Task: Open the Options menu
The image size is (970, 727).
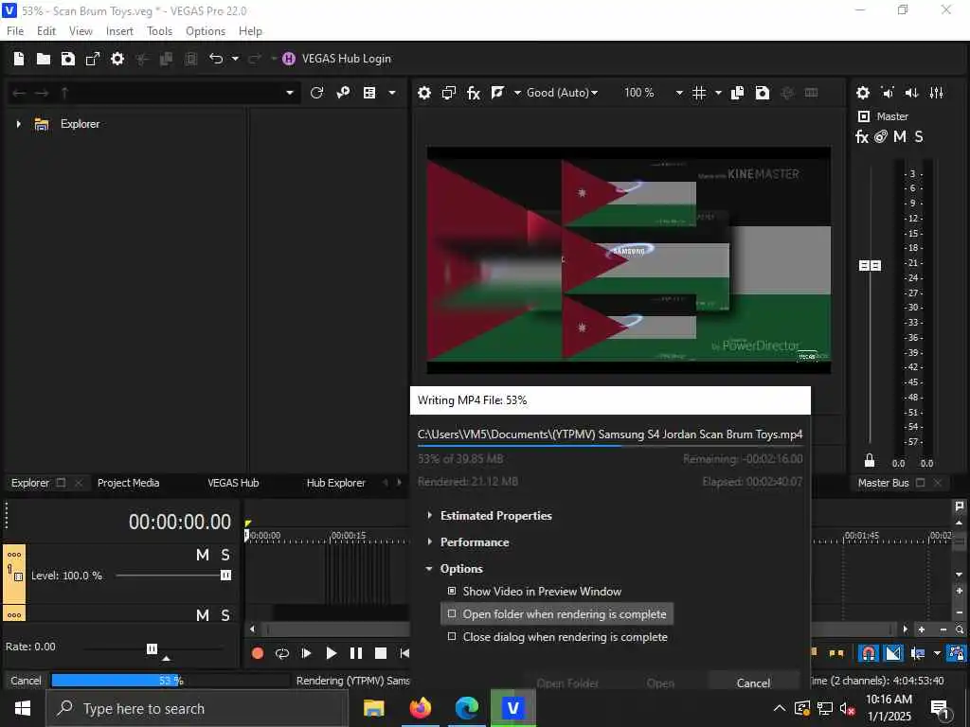Action: 206,31
